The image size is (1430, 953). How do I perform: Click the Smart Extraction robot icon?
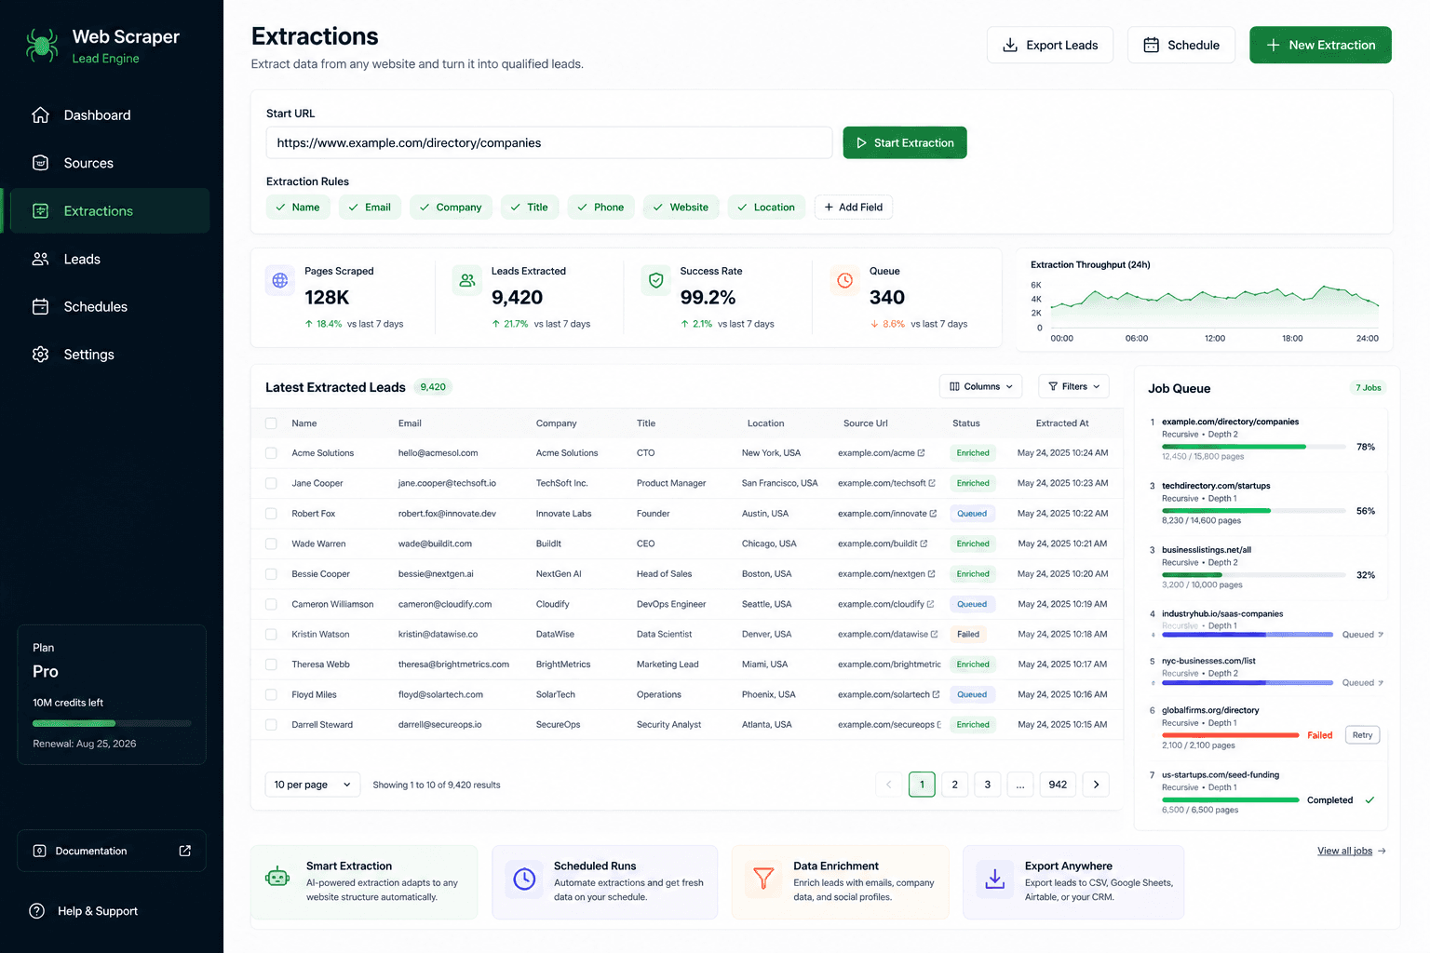point(277,876)
